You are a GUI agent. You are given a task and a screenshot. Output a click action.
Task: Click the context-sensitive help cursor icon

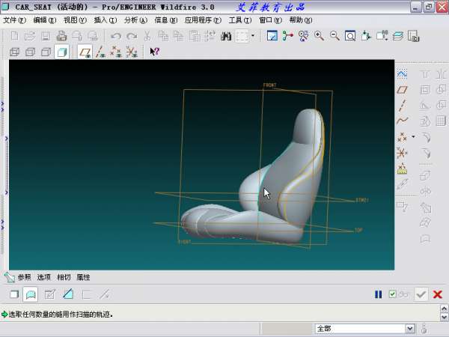click(x=155, y=52)
